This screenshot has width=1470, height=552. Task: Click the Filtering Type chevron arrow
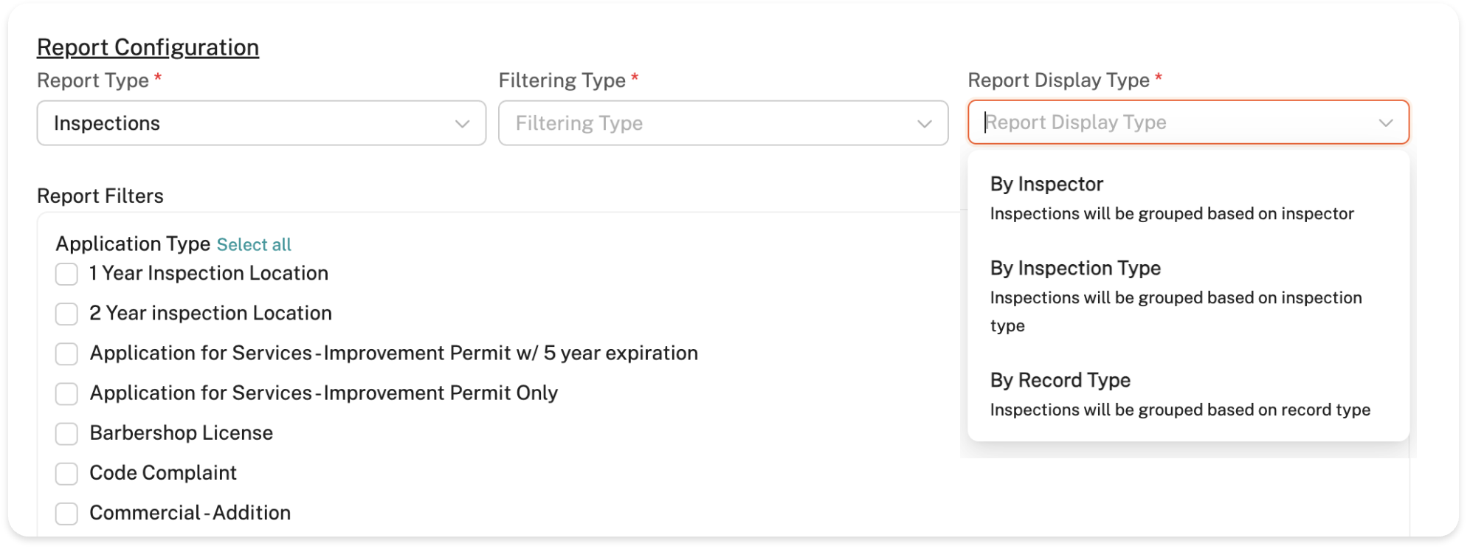924,123
